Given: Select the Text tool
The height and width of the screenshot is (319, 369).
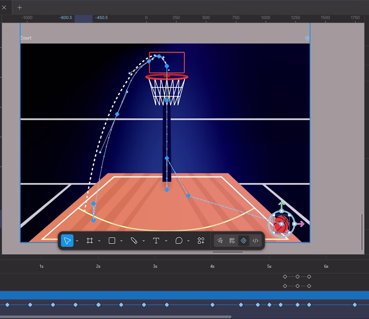Looking at the screenshot, I should tap(156, 241).
